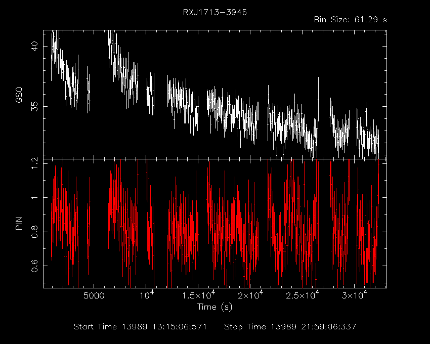Viewport: 430px width, 344px height.
Task: Click the 3×10⁴ time axis tick label
Action: (355, 294)
